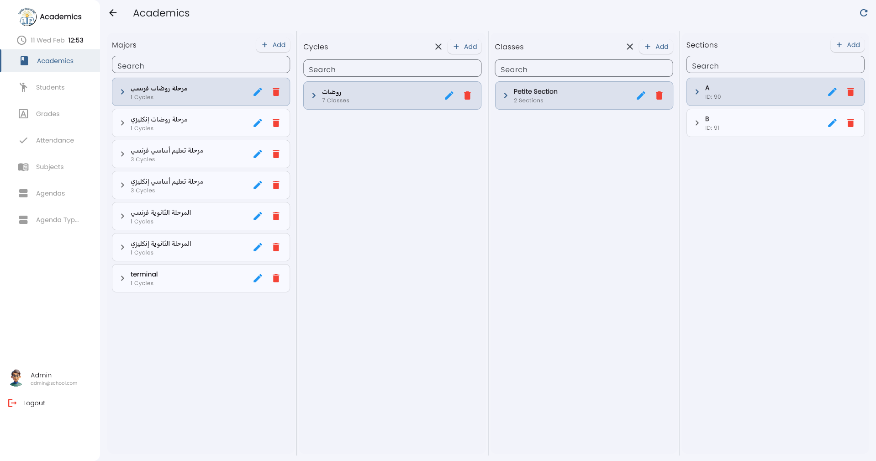Viewport: 876px width, 461px height.
Task: Click the refresh icon at top right
Action: tap(863, 13)
